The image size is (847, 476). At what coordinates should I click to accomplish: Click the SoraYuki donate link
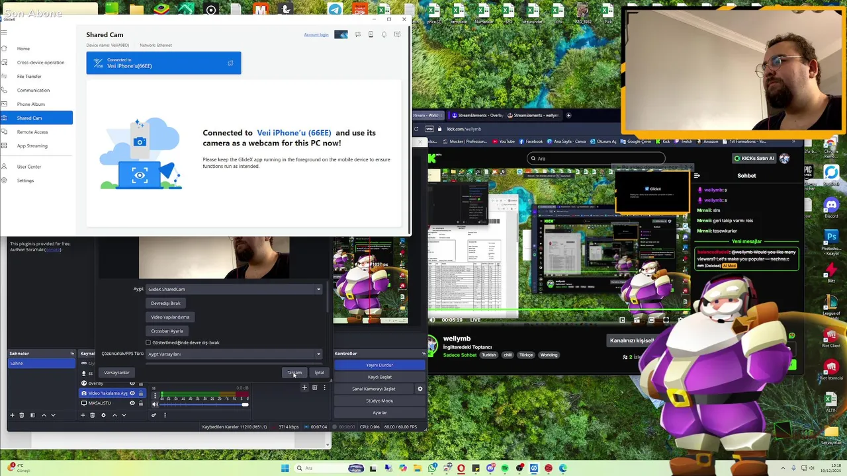pos(52,249)
